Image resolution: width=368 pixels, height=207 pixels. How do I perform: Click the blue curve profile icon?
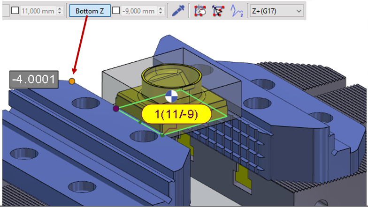236,11
